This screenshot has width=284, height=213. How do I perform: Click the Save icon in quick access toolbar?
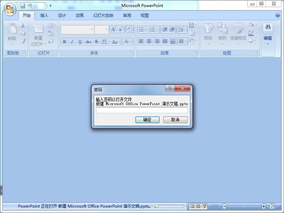(x=22, y=6)
